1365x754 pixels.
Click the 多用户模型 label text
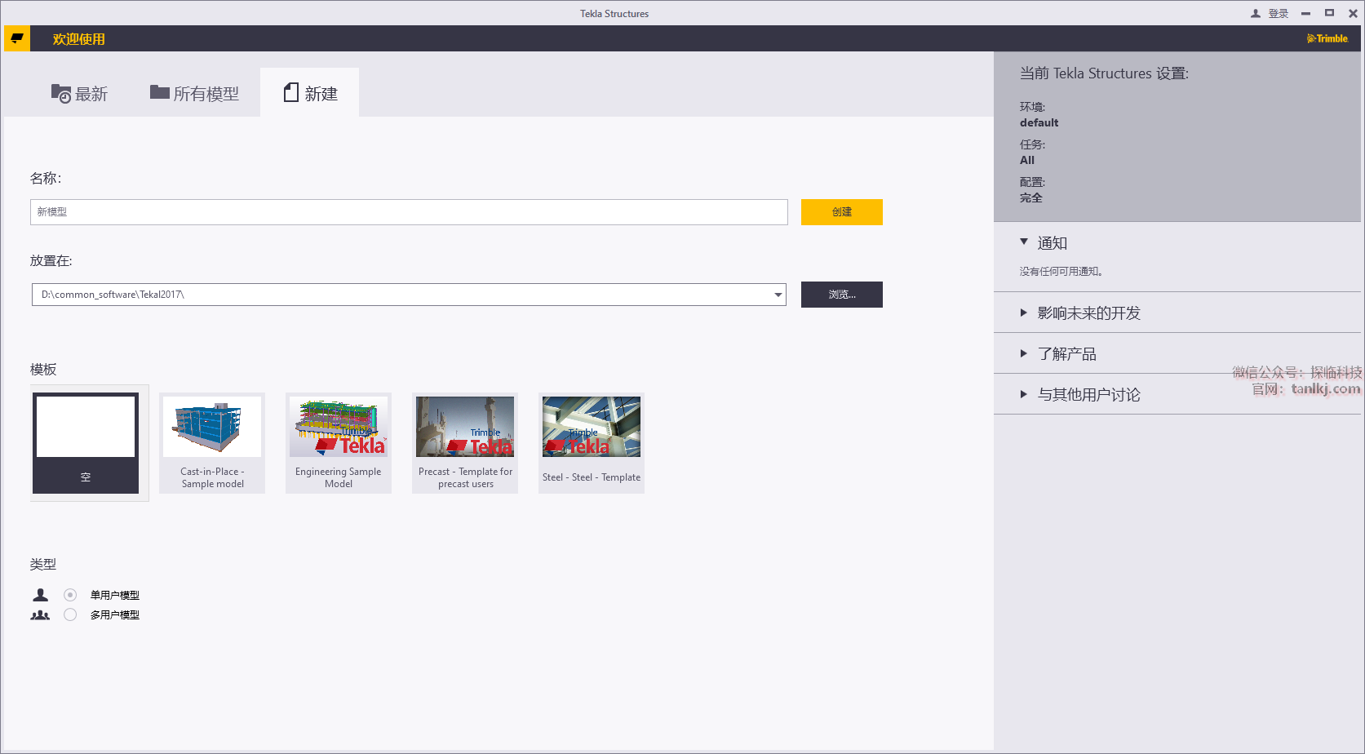click(115, 614)
